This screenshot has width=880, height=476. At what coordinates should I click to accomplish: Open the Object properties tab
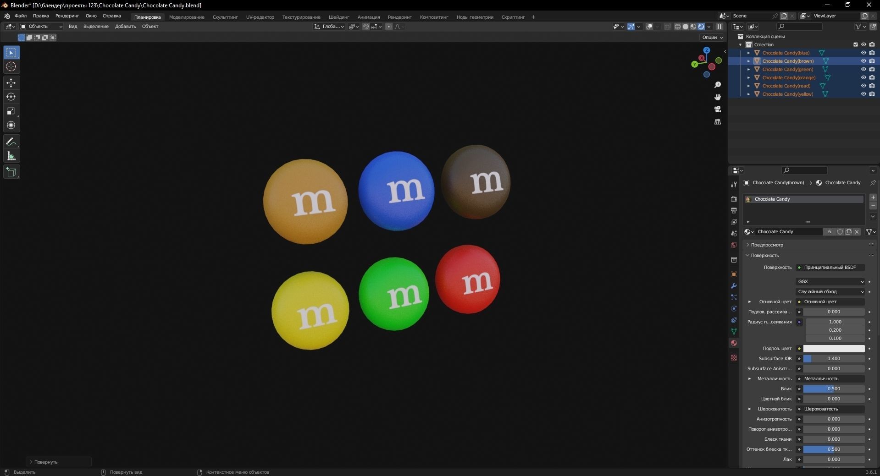734,274
